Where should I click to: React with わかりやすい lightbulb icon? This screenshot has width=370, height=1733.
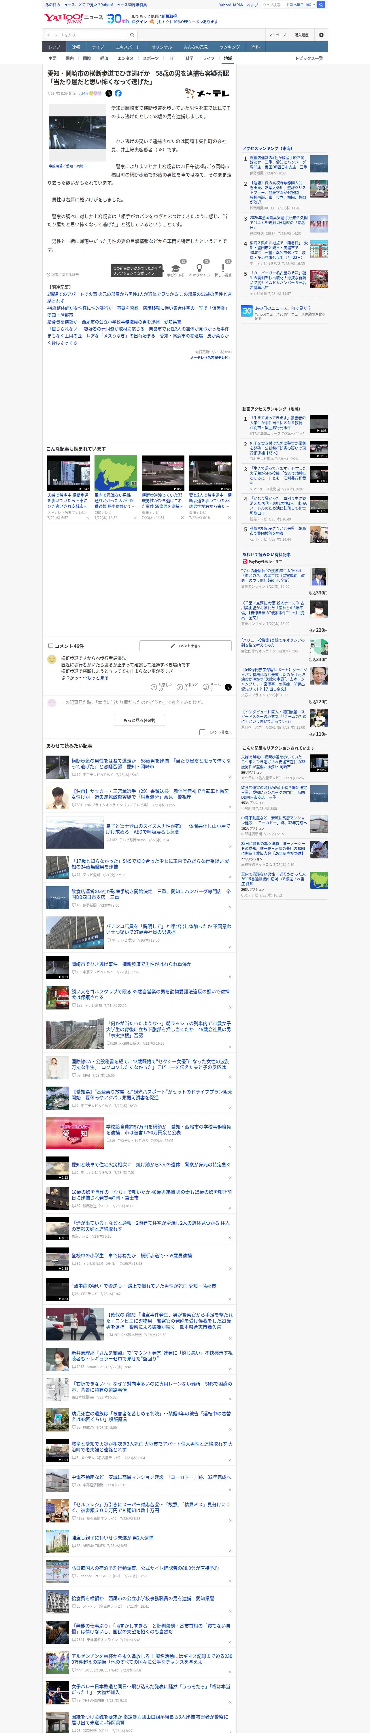coord(199,268)
